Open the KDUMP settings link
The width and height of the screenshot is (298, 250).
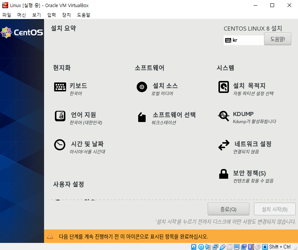coord(243,114)
